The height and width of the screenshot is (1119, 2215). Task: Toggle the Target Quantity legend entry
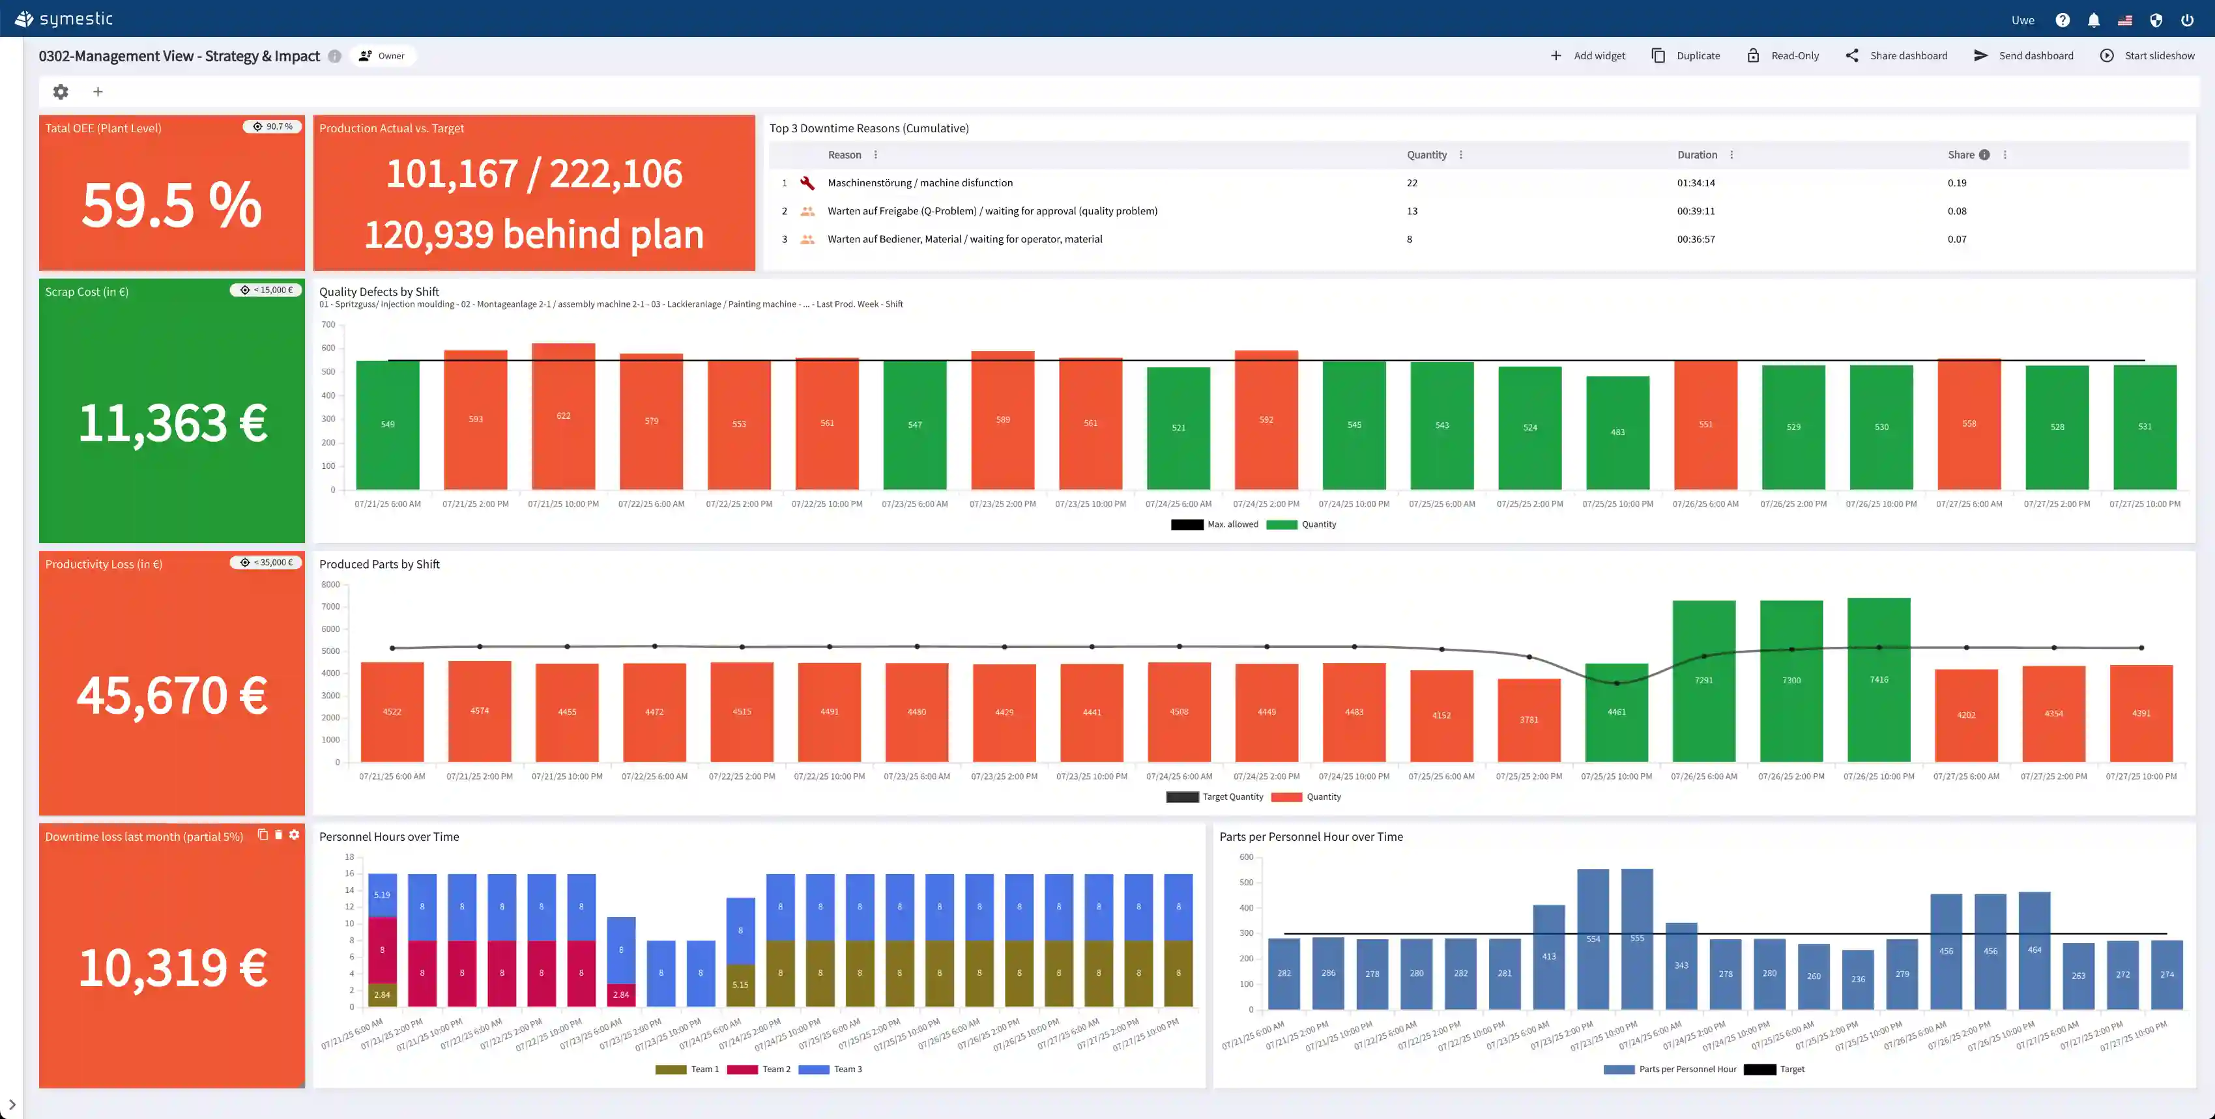(1232, 797)
